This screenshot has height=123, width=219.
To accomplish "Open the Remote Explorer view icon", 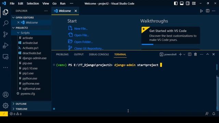I will (x=5, y=57).
